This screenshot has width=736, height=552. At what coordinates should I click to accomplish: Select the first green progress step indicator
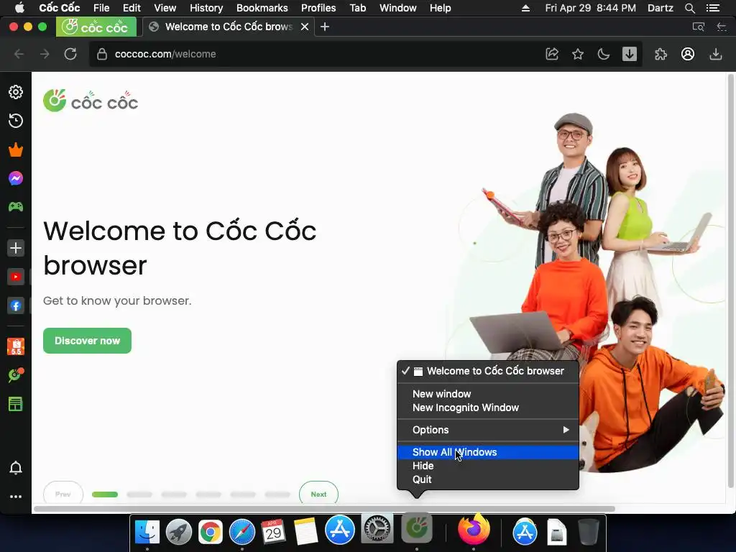(x=105, y=494)
